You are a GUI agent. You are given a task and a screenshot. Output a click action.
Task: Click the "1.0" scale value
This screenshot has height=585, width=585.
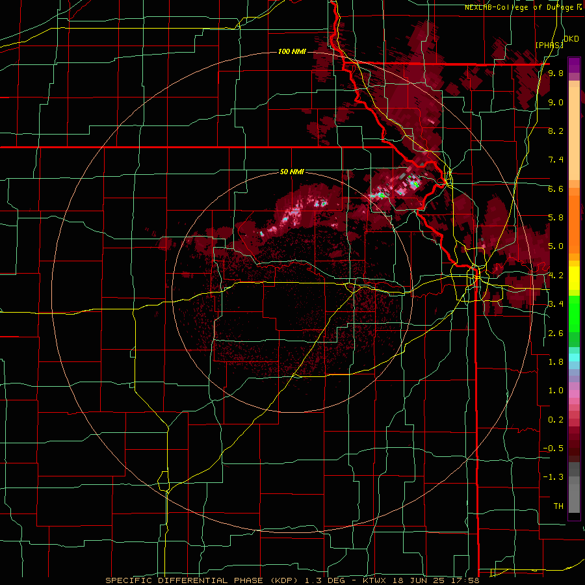(556, 391)
